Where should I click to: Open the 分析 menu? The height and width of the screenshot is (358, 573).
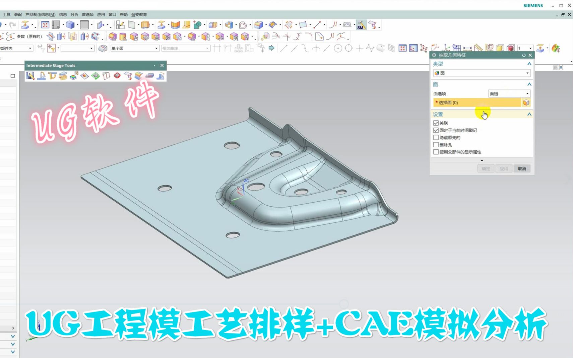tap(74, 14)
